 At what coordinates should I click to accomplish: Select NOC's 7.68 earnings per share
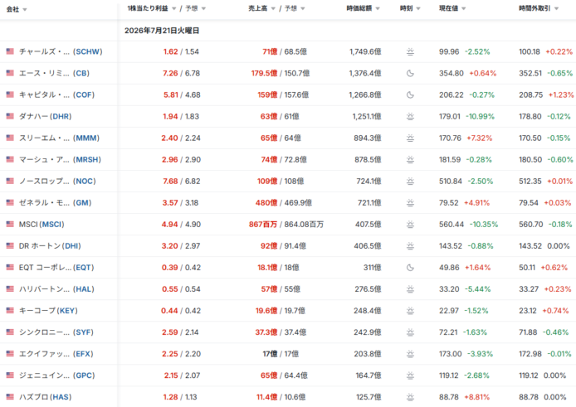click(x=170, y=181)
